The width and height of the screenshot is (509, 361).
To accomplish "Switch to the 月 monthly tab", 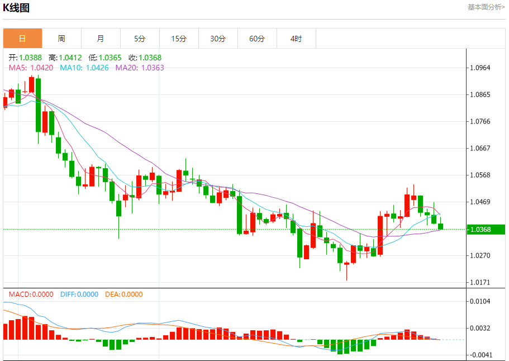I will (x=101, y=39).
